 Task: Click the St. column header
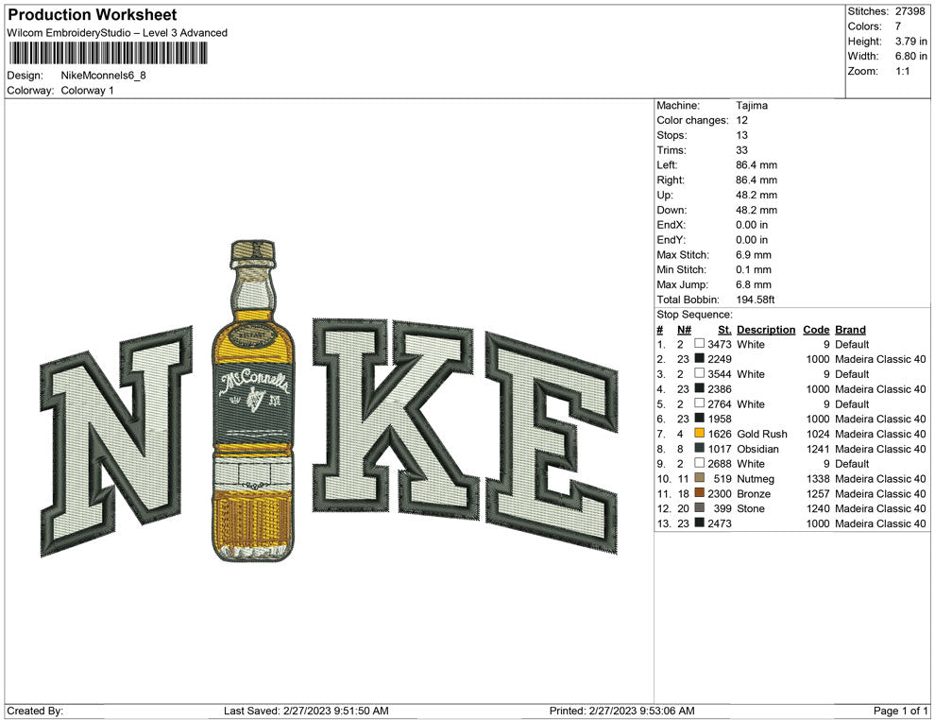(724, 329)
